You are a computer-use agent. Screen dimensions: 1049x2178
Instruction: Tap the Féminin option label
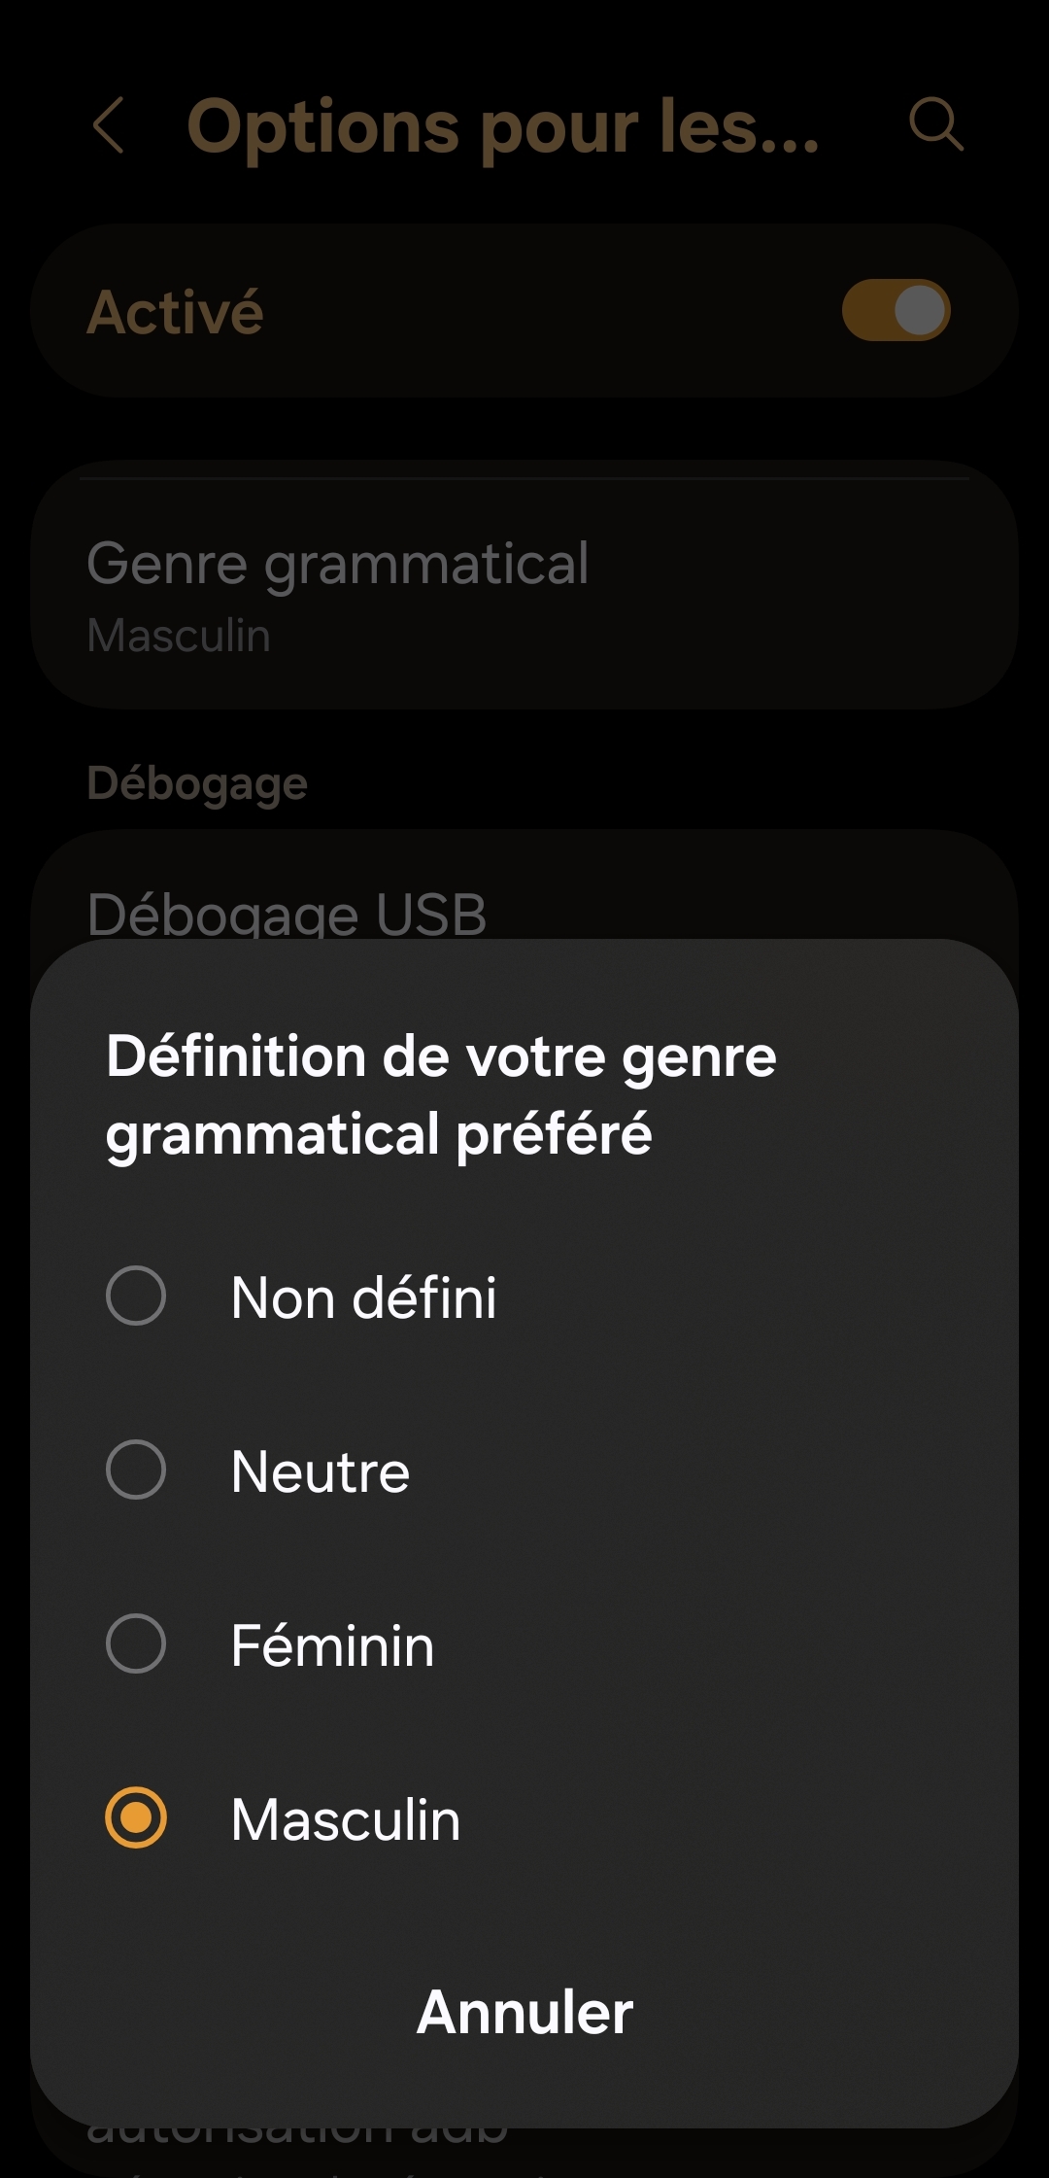coord(332,1645)
